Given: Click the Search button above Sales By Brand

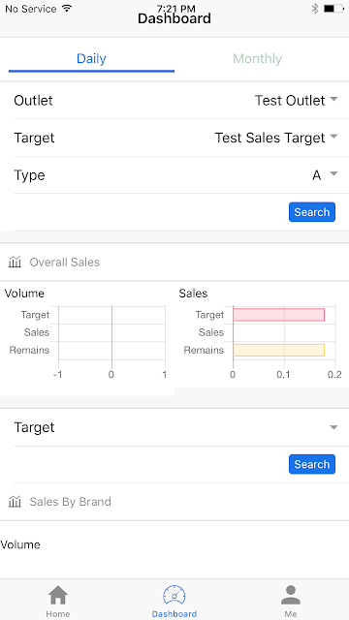Looking at the screenshot, I should click(x=312, y=464).
